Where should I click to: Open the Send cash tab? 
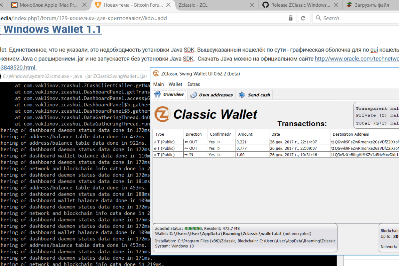pyautogui.click(x=254, y=95)
